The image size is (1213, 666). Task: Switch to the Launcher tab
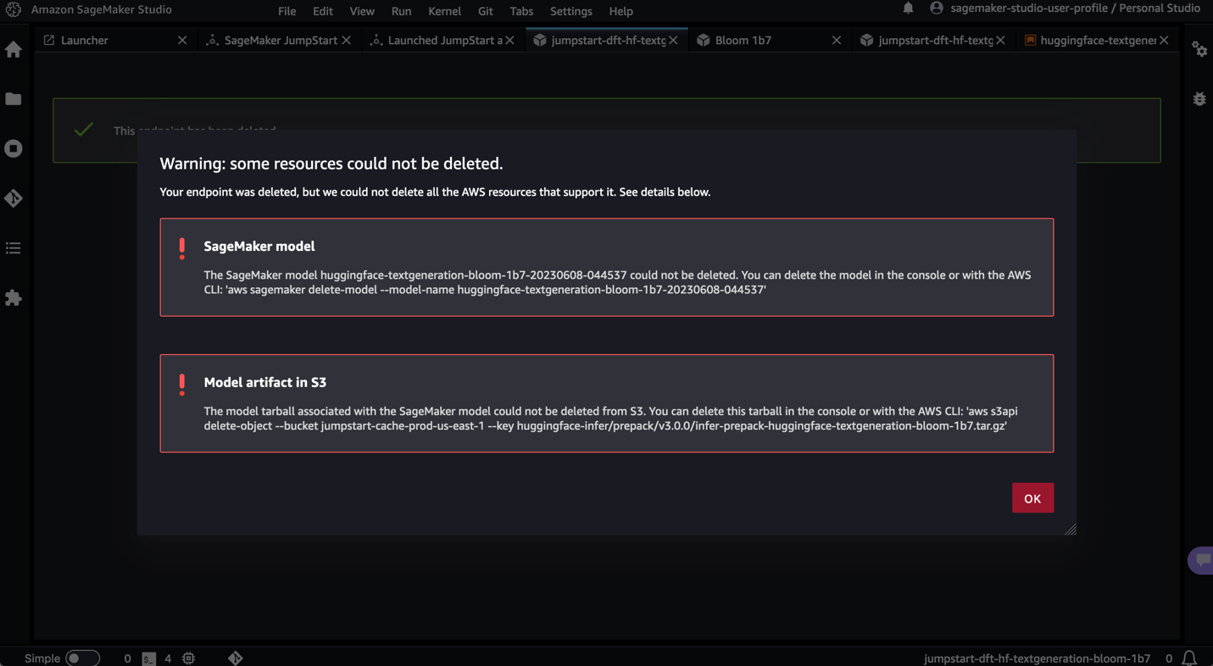click(115, 40)
